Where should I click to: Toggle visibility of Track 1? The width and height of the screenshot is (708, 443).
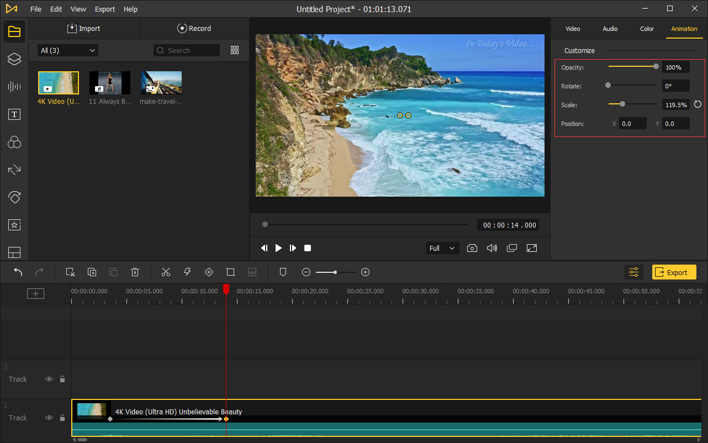(49, 418)
